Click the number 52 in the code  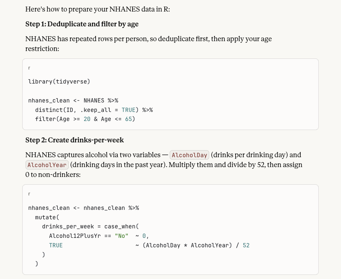click(246, 245)
